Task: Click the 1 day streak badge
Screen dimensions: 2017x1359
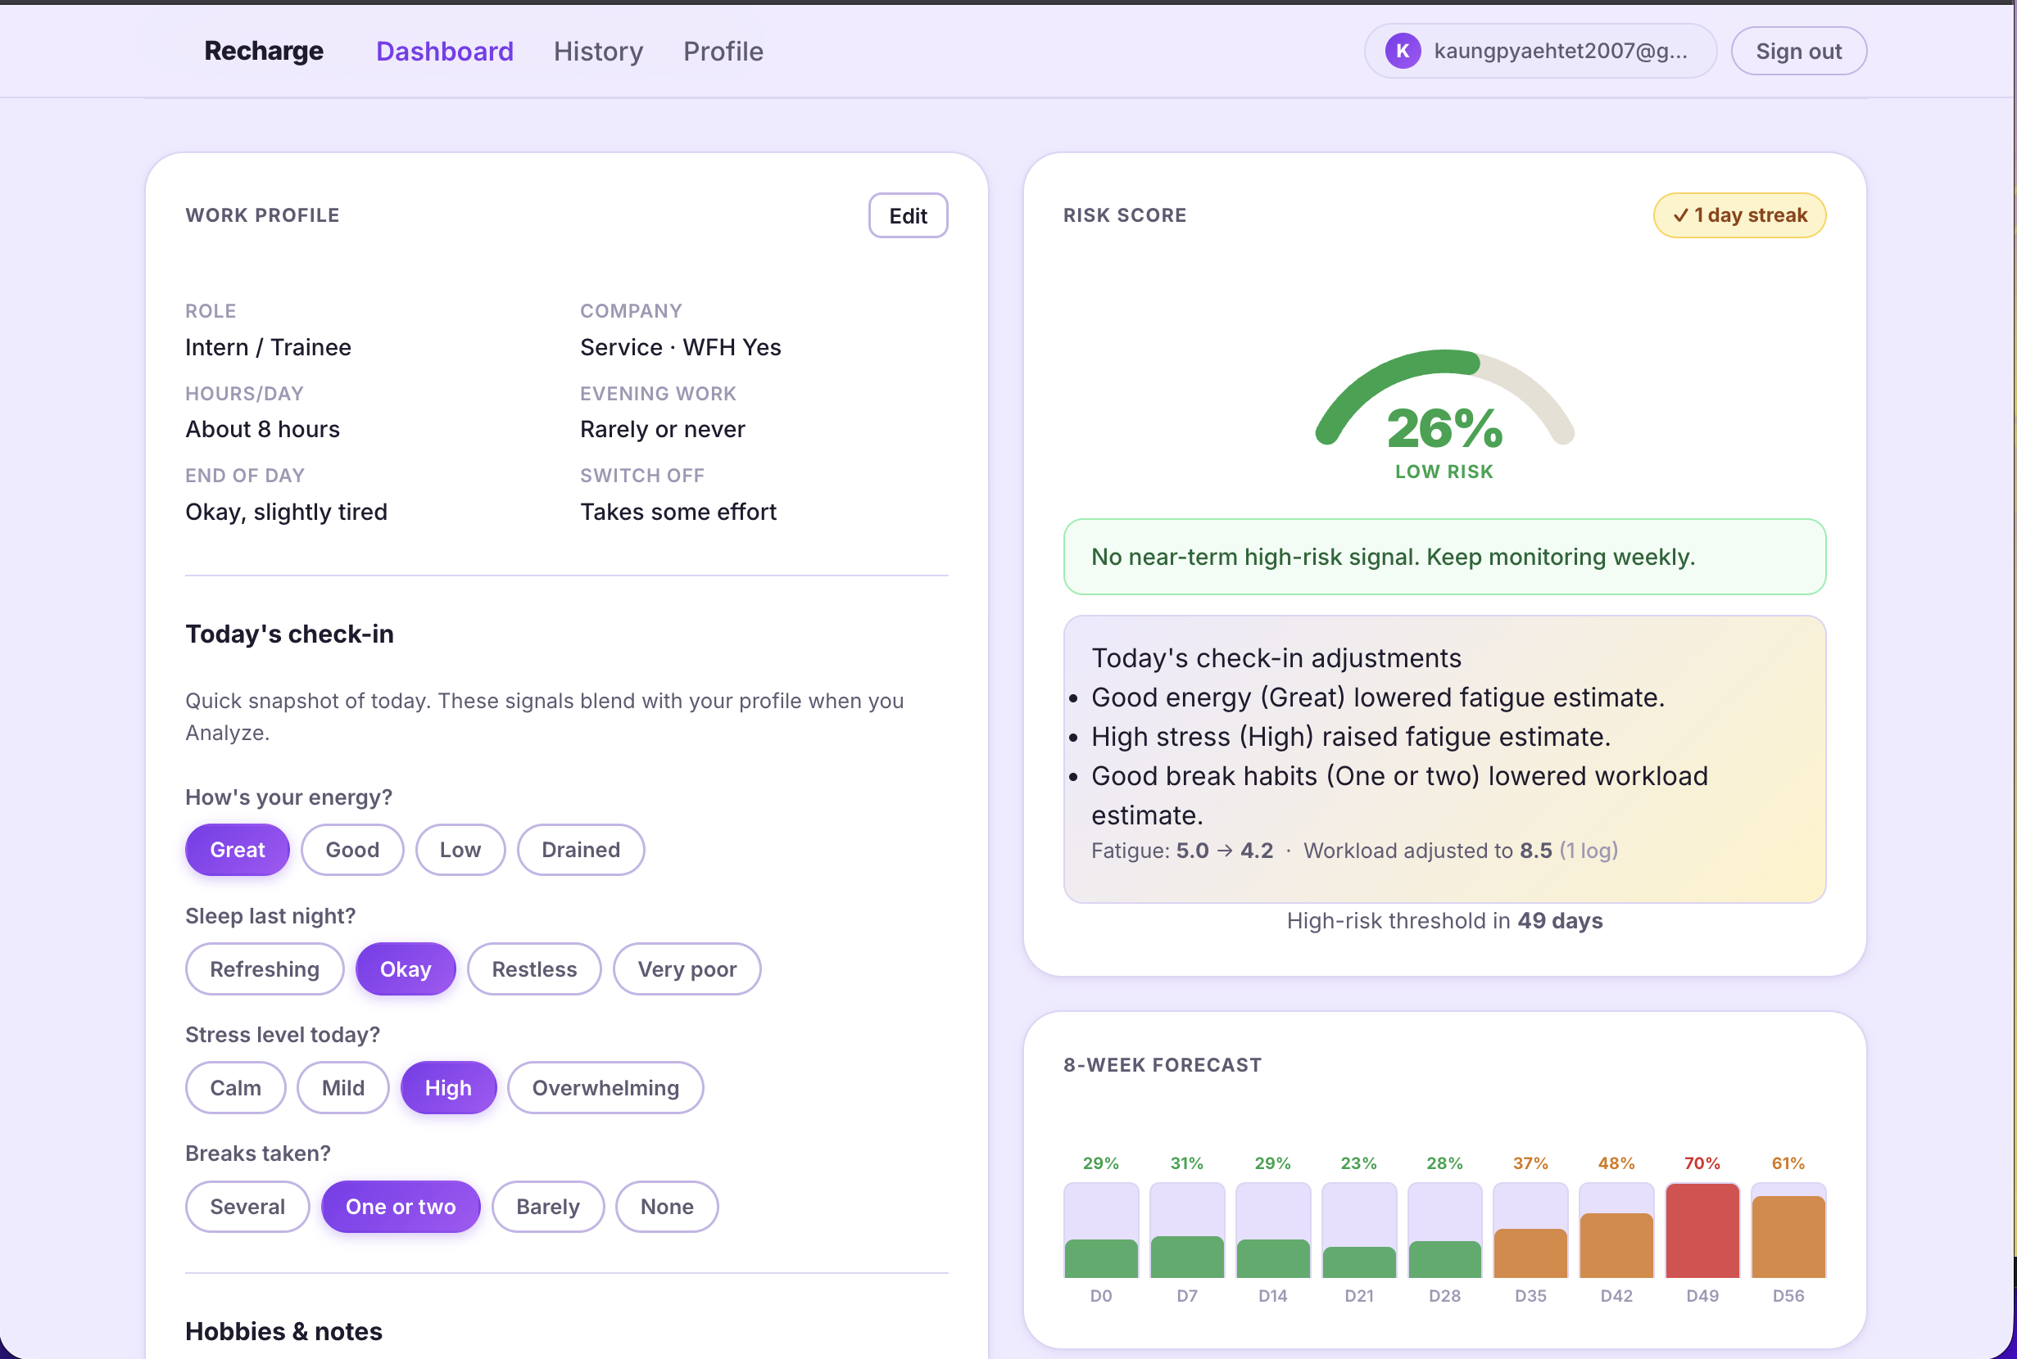Action: click(1738, 215)
